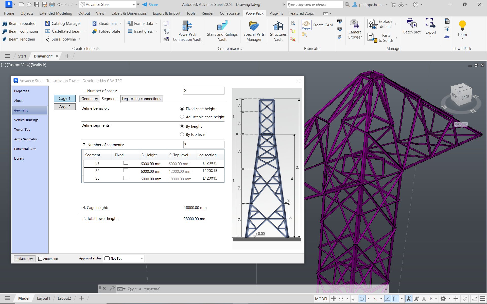Screen dimensions: 487x304
Task: Expand Steadmans dropdown arrow
Action: tap(121, 24)
